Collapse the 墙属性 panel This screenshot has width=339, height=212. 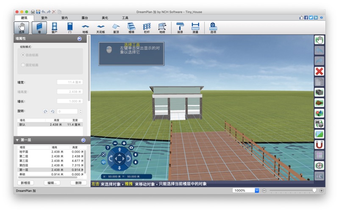tap(79, 39)
